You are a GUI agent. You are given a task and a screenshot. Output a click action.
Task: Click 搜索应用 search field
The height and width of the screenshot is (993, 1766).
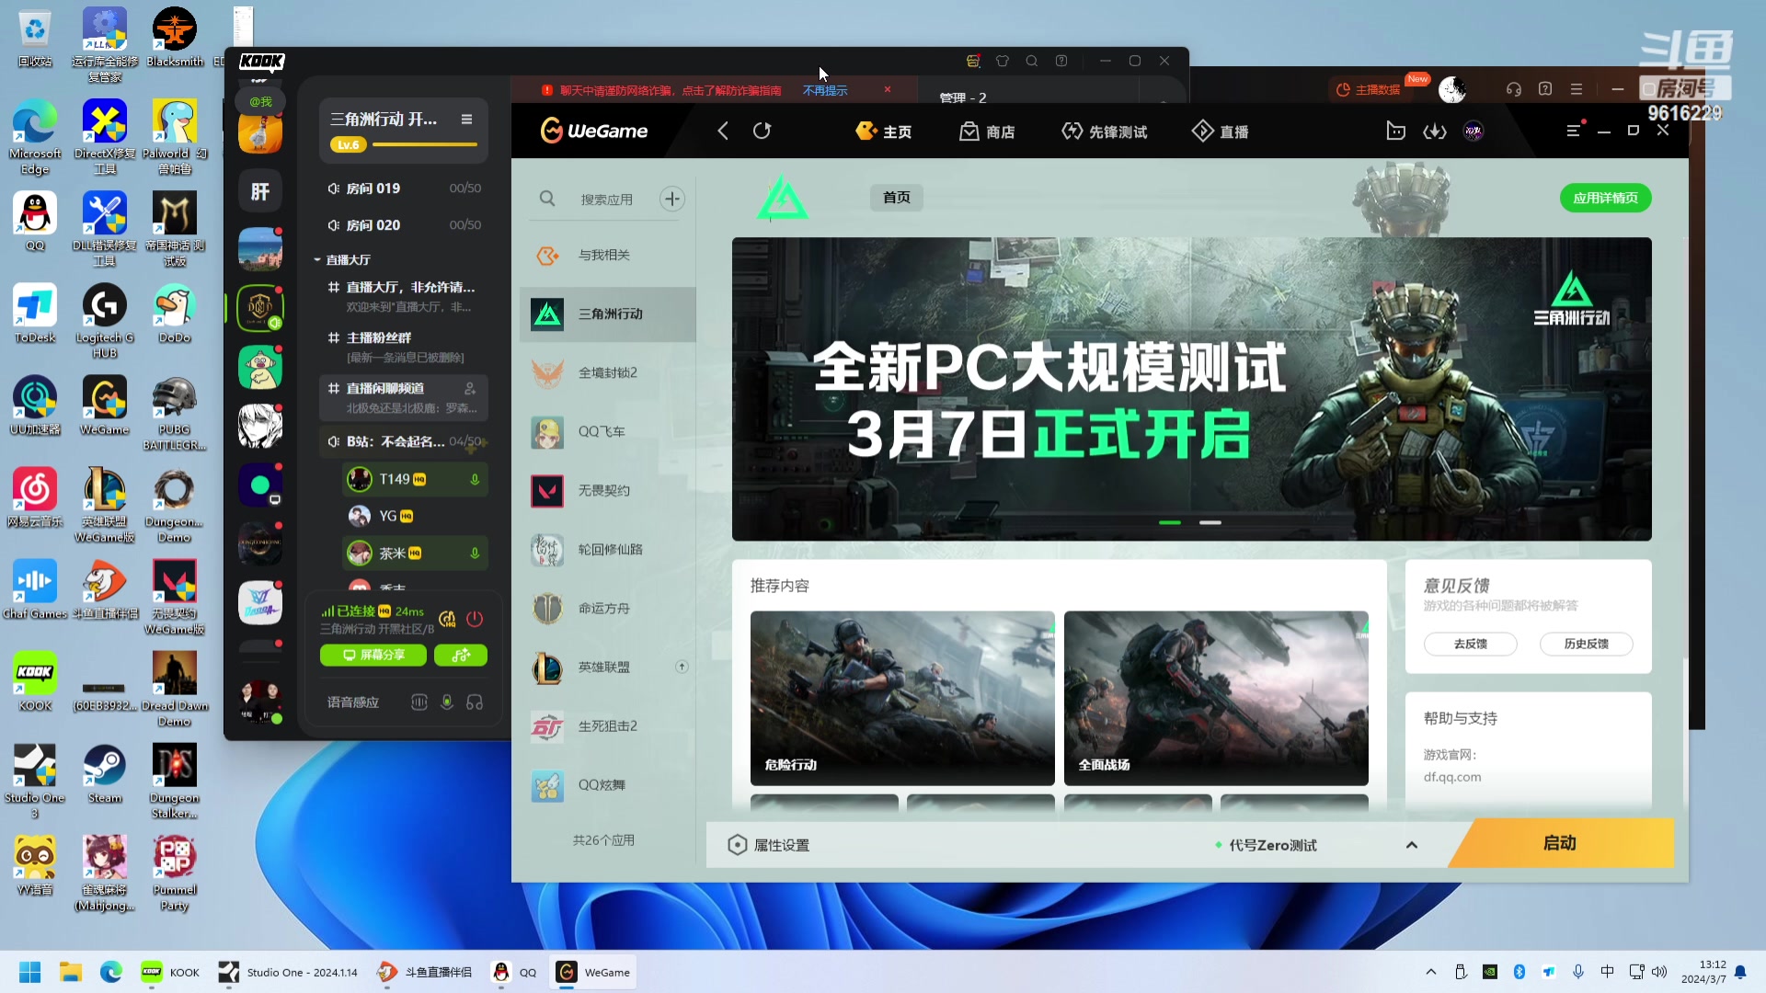(x=607, y=199)
